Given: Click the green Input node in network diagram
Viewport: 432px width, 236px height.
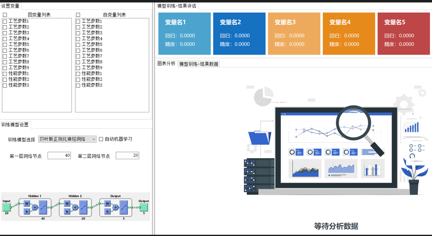Looking at the screenshot, I should click(x=7, y=207).
